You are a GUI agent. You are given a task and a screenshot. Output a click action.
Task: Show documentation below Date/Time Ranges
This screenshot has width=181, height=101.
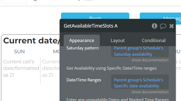150,92
